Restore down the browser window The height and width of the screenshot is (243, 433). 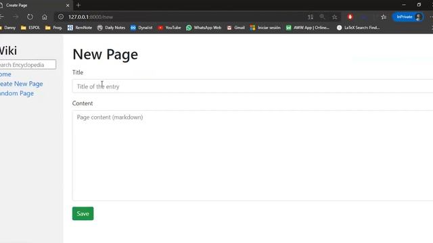coord(419,5)
